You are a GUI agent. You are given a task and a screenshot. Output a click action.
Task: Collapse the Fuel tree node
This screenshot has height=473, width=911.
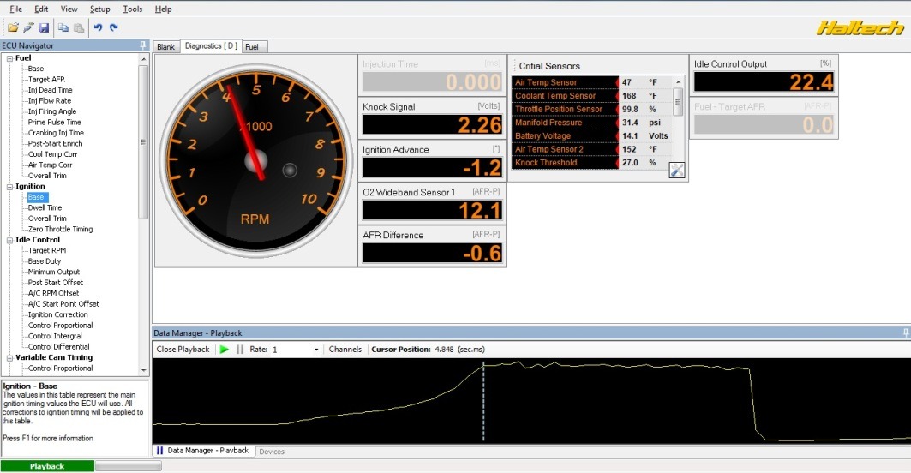pyautogui.click(x=9, y=58)
